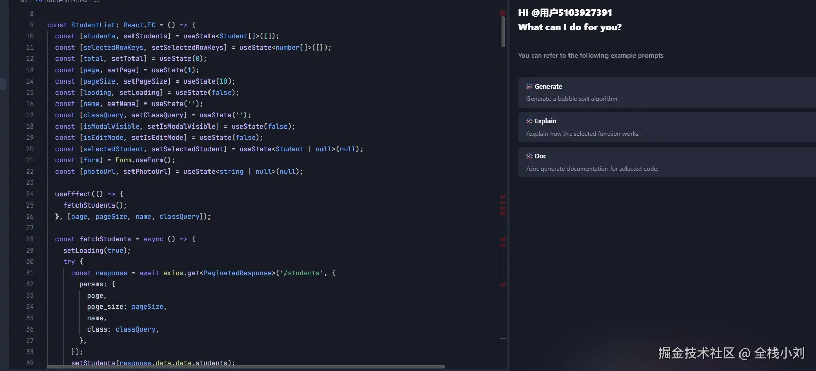Click 'setLoading' on line 15
The image size is (816, 371).
pyautogui.click(x=139, y=92)
